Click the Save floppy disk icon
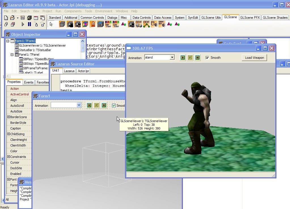 click(23, 18)
